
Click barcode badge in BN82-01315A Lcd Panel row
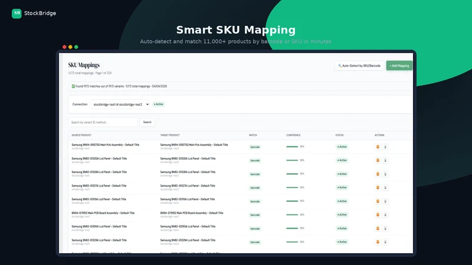255,201
